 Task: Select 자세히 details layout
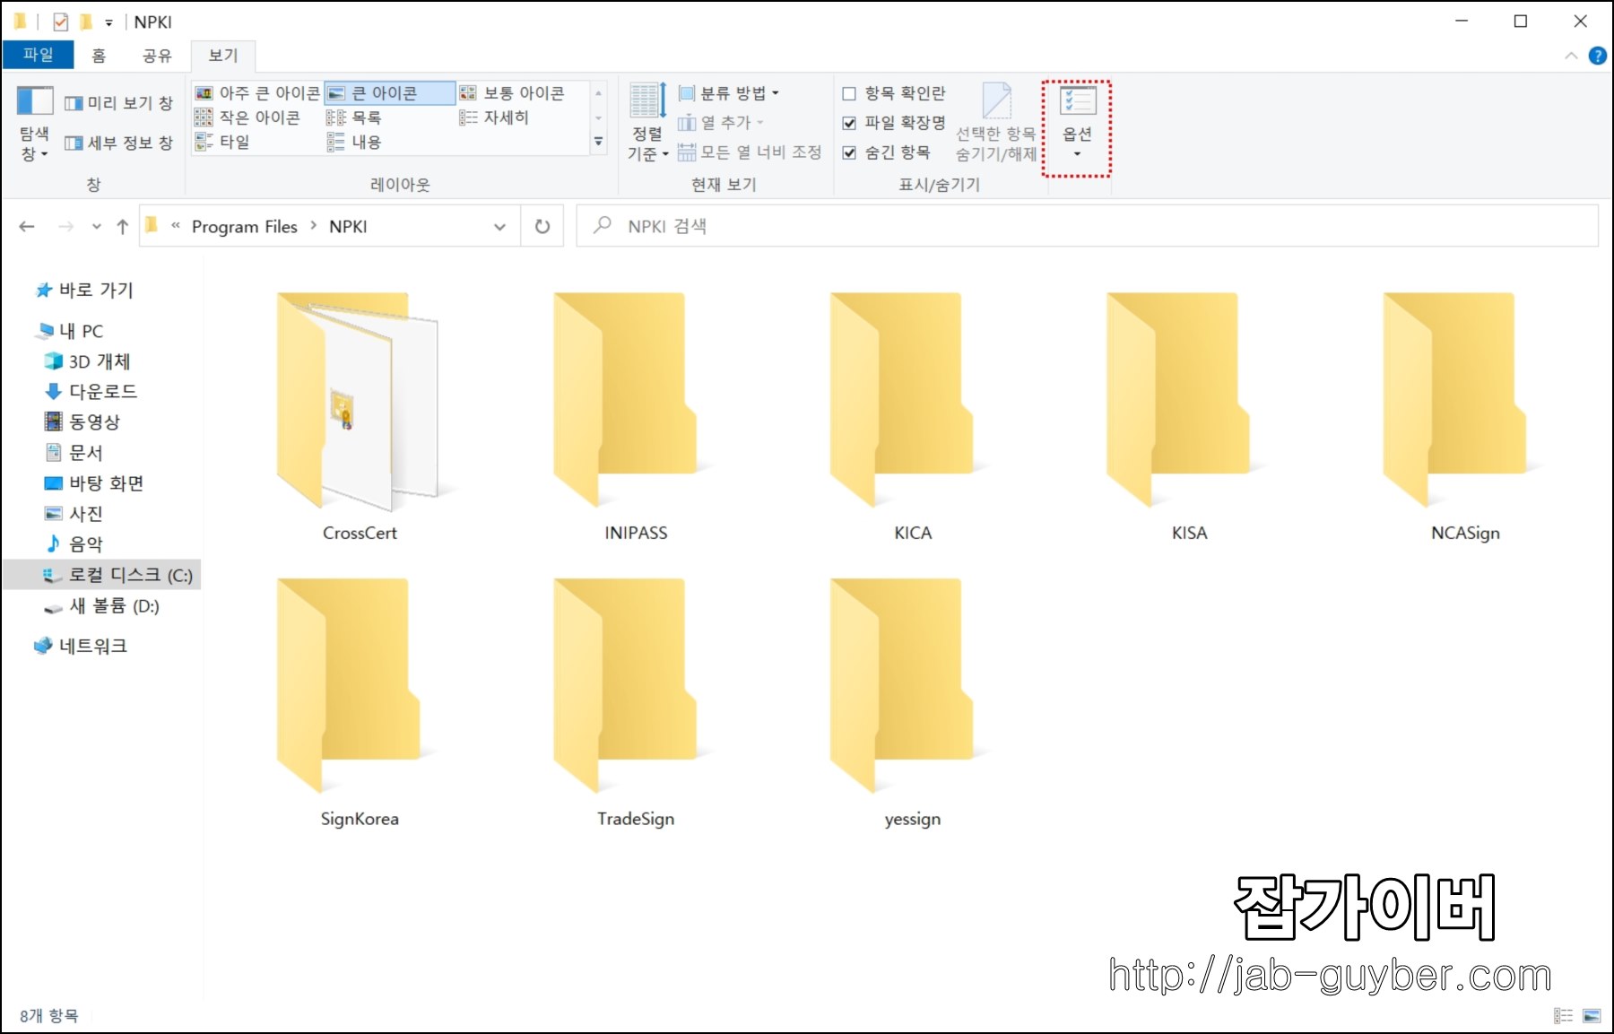click(x=494, y=117)
